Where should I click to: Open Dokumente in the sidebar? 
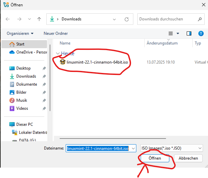coord(27,84)
